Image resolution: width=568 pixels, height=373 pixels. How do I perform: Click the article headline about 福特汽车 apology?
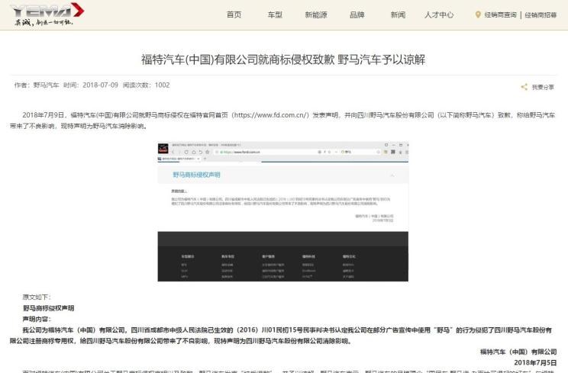click(283, 59)
